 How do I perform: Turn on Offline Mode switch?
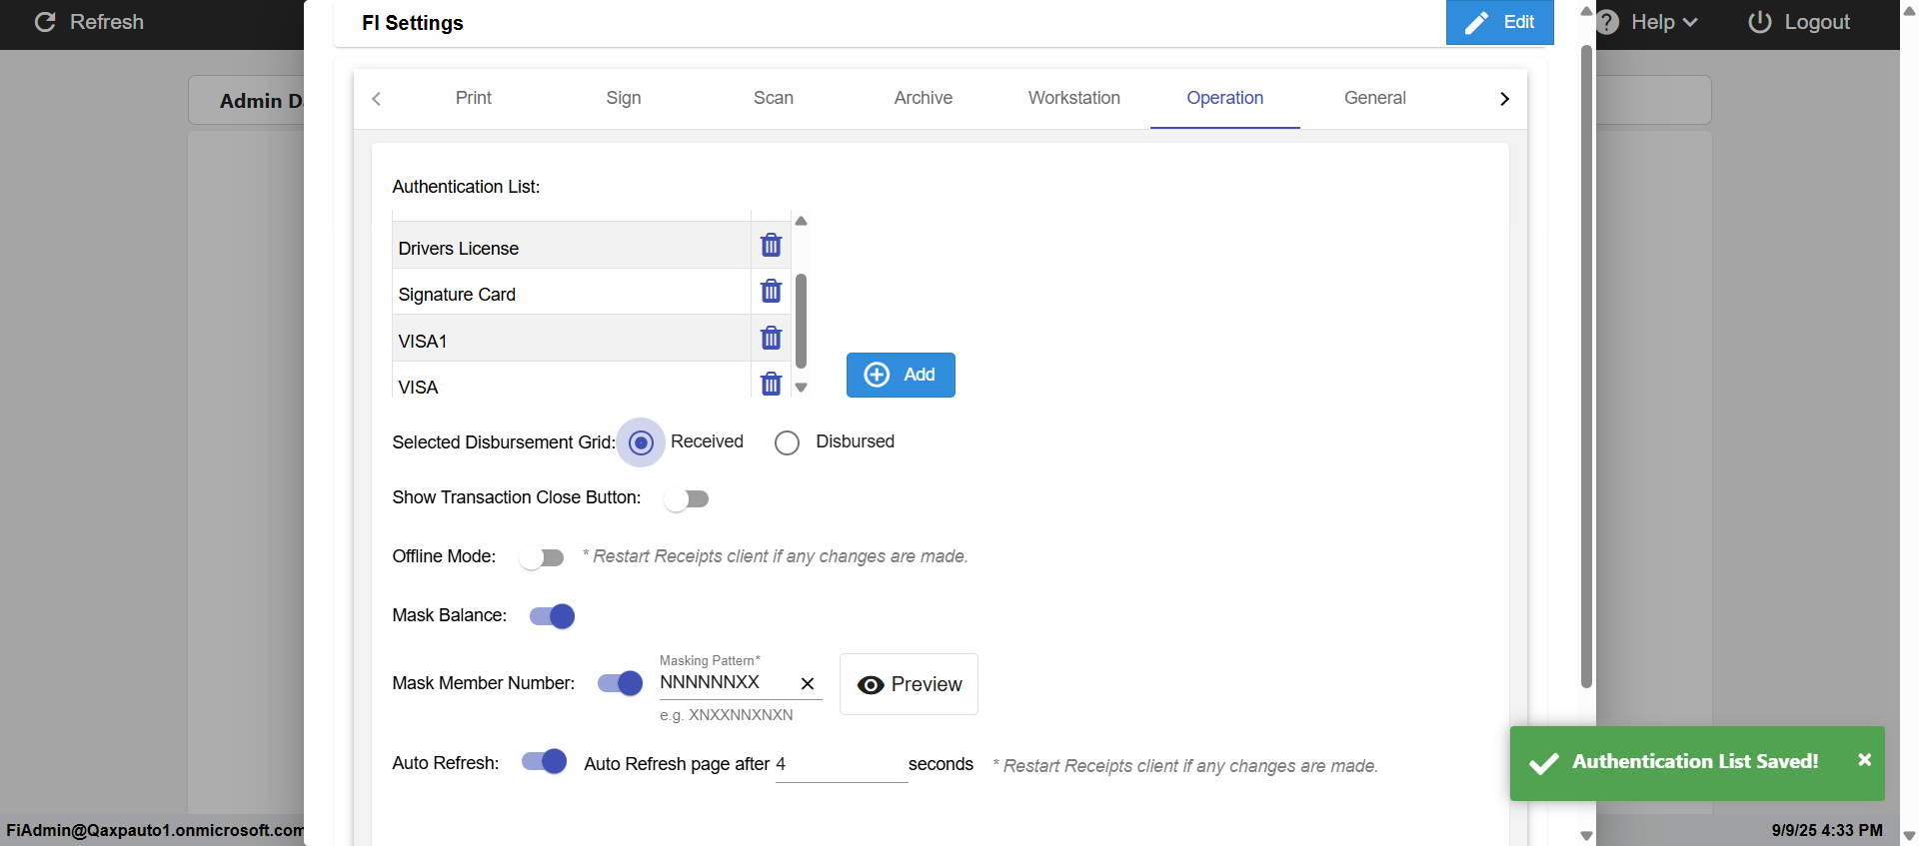[x=542, y=557]
